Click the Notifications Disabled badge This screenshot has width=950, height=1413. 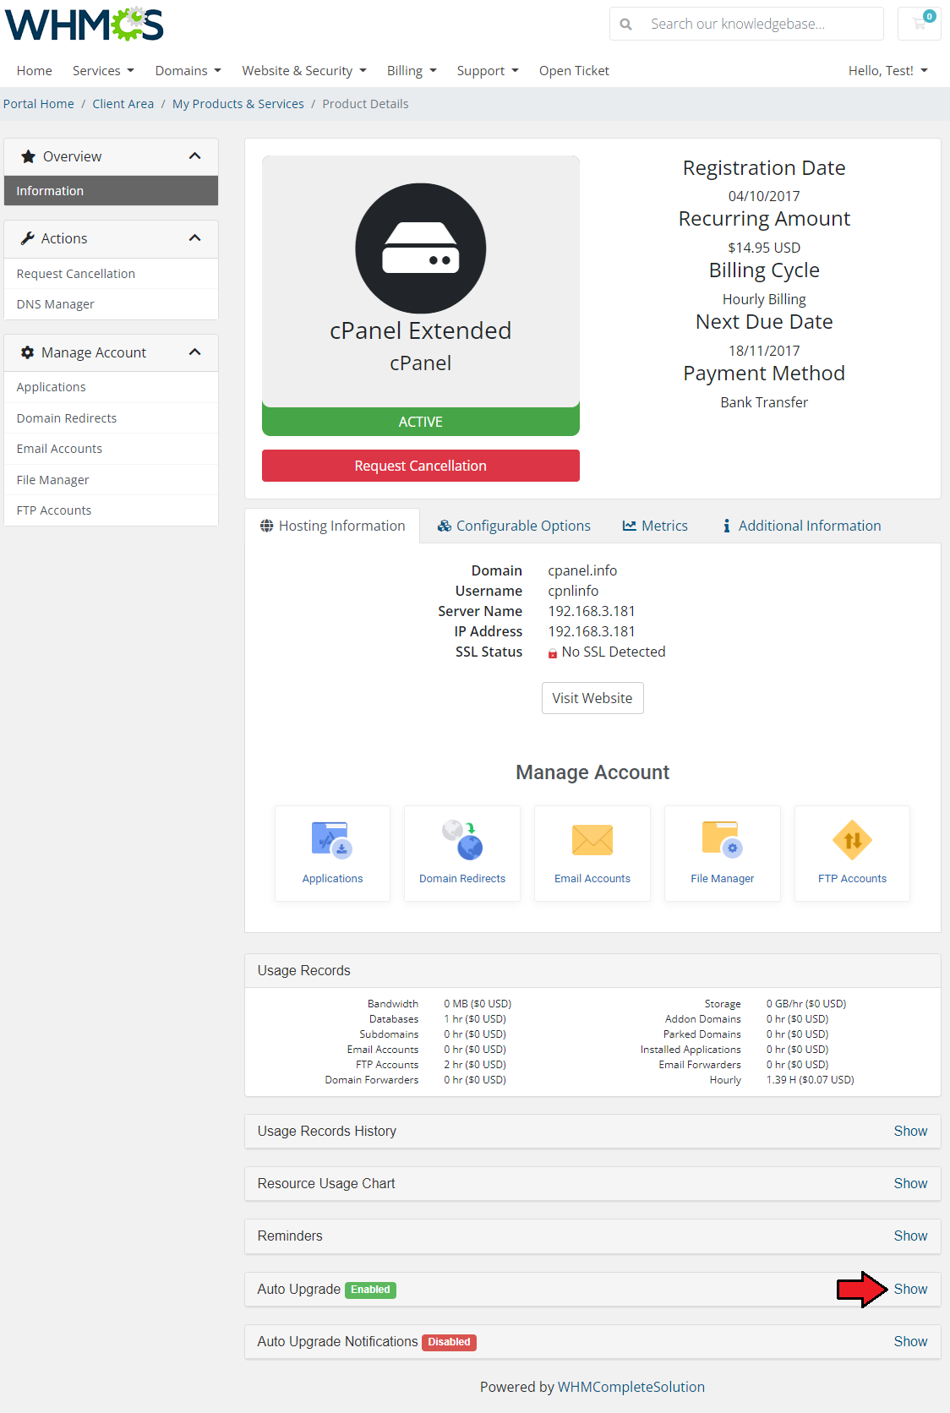click(x=449, y=1342)
